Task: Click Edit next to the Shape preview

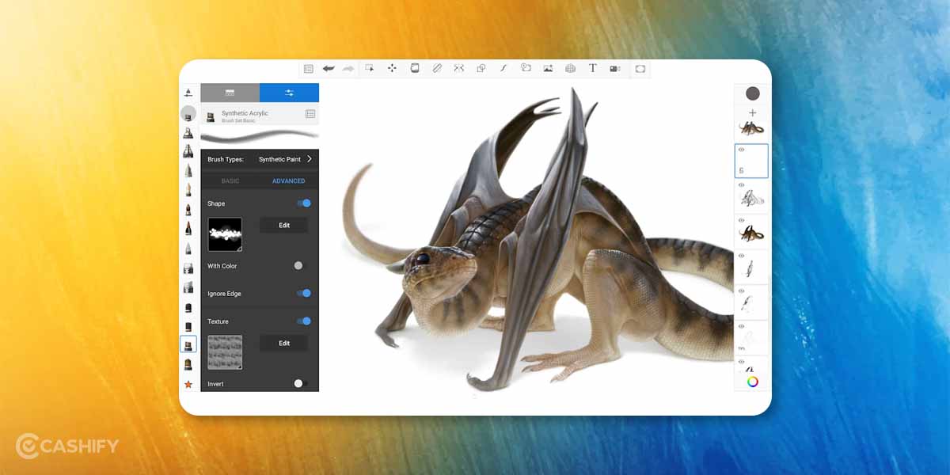Action: (283, 225)
